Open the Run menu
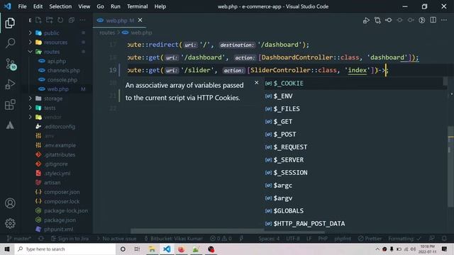The image size is (454, 255). 115,6
